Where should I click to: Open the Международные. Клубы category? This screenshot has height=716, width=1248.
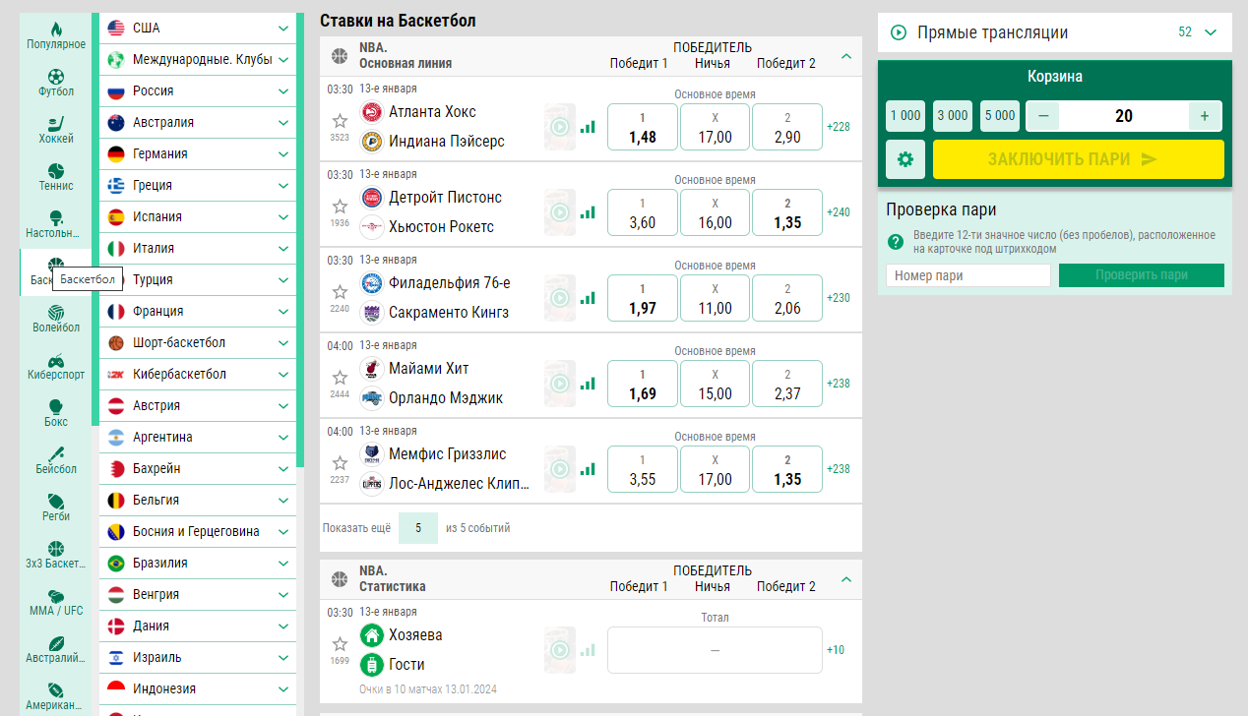pos(198,59)
